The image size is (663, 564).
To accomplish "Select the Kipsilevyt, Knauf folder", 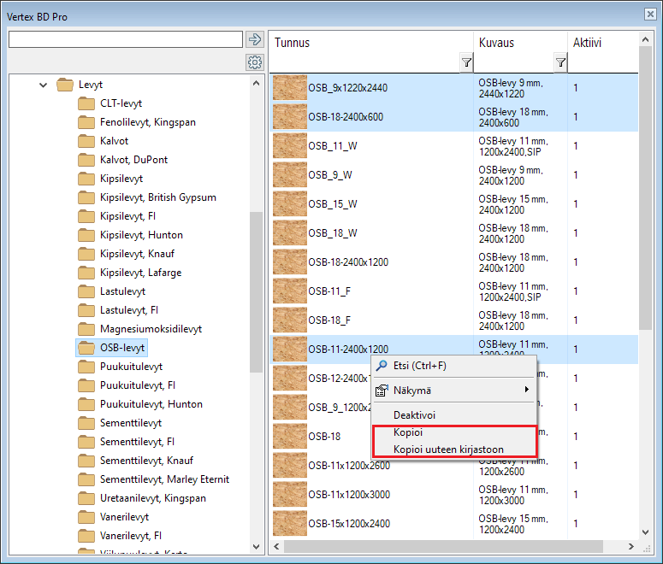I will (x=141, y=254).
